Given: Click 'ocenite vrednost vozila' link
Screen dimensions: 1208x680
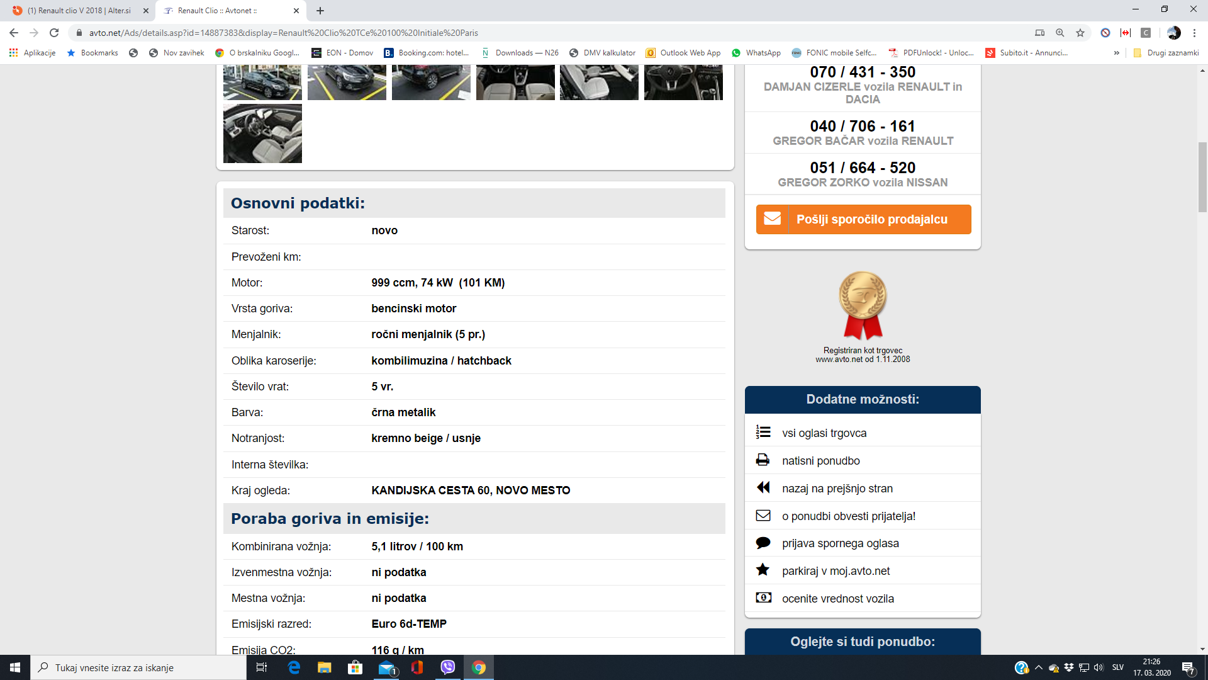Looking at the screenshot, I should pyautogui.click(x=837, y=599).
